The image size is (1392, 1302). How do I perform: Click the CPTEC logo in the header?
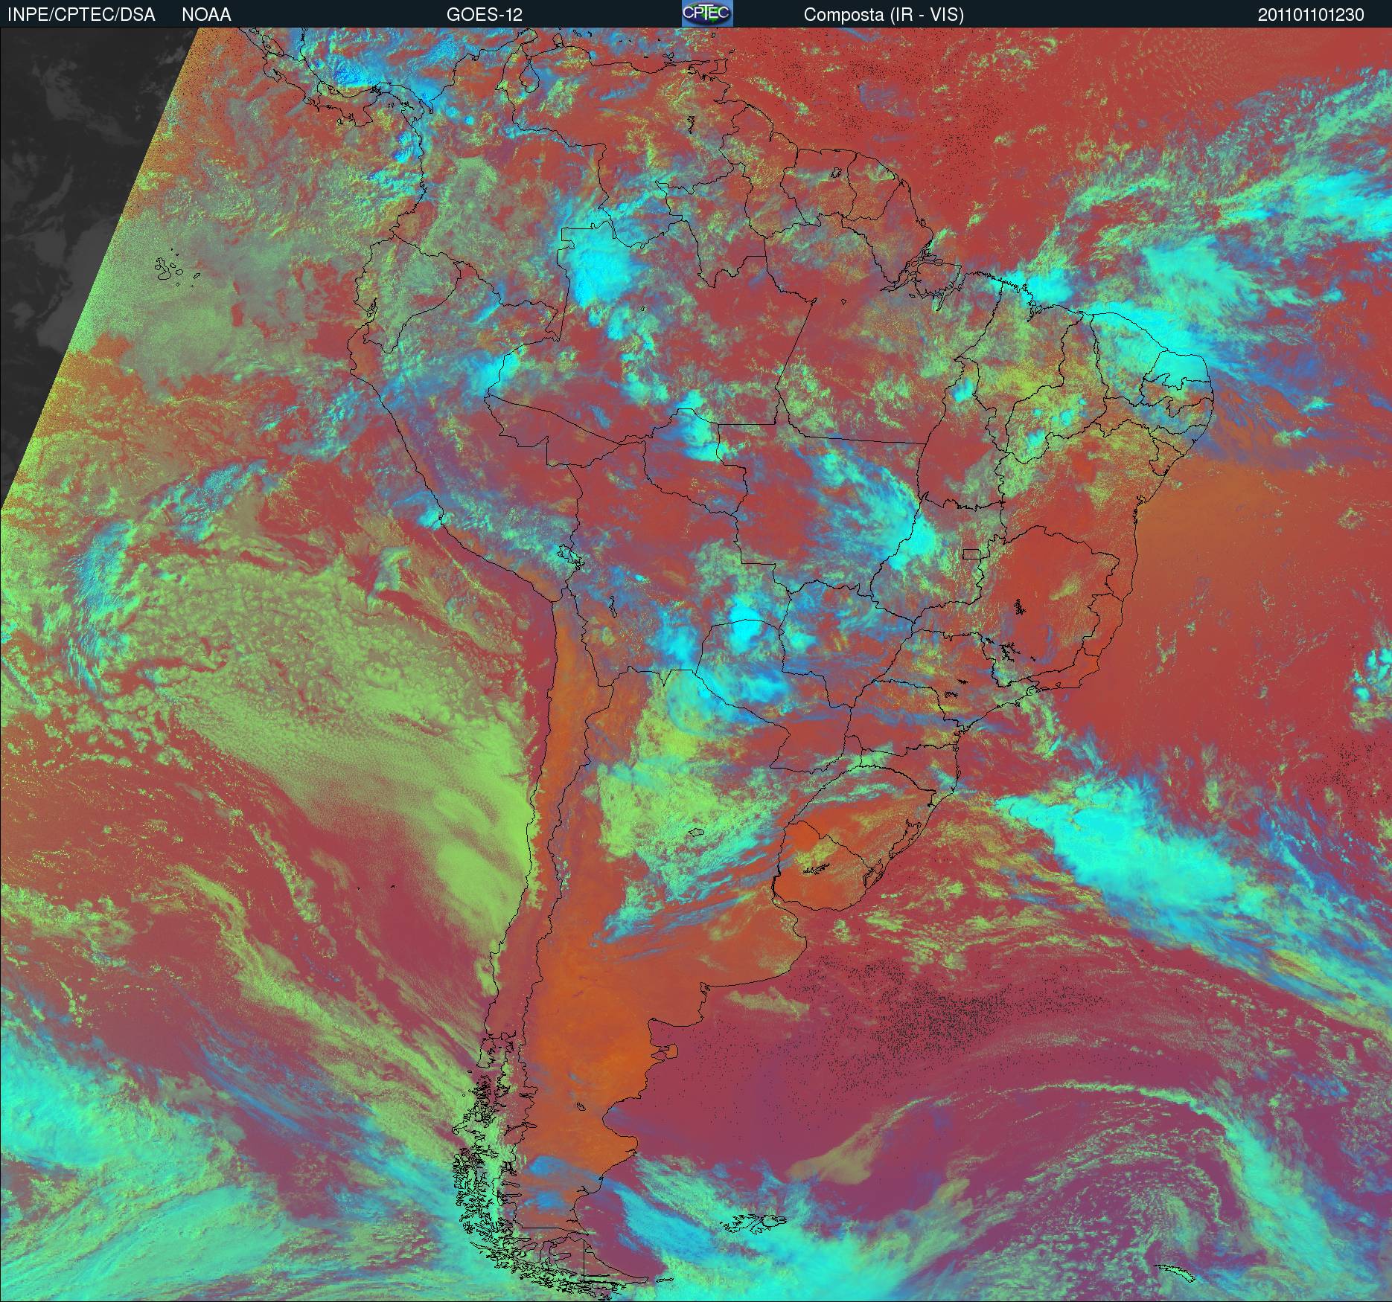pos(707,14)
